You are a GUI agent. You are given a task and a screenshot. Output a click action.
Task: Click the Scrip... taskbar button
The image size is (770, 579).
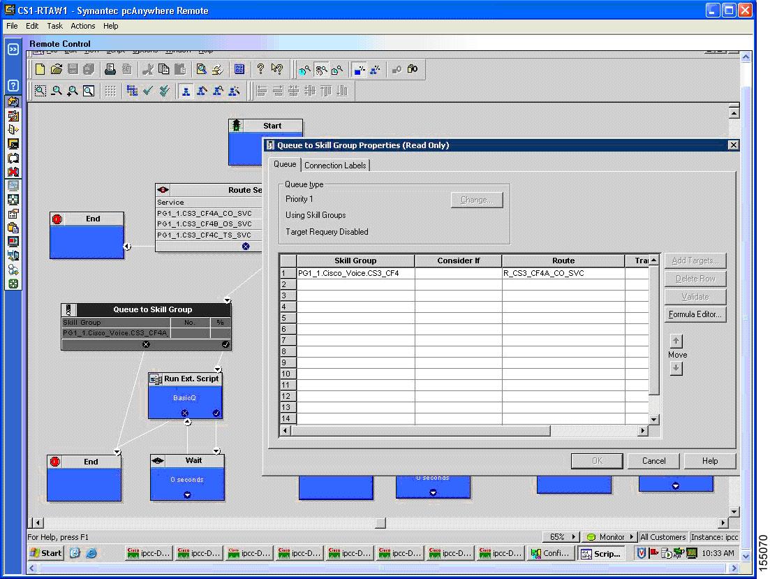point(601,553)
